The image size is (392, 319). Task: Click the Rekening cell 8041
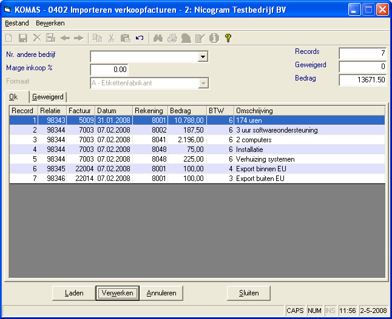click(150, 140)
